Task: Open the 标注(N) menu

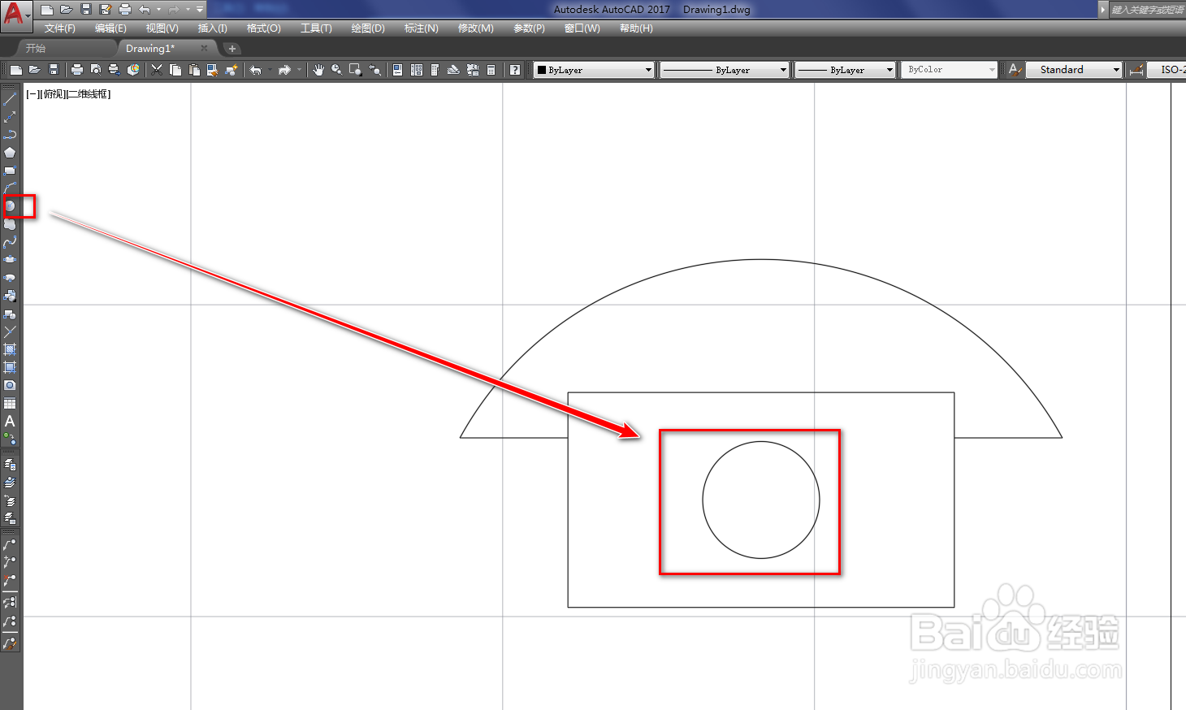Action: [421, 28]
